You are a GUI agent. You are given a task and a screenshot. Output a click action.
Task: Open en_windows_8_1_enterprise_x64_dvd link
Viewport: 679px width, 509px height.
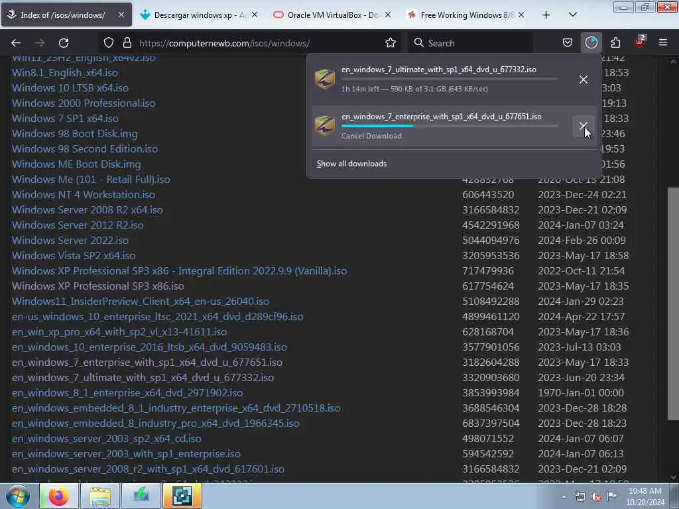pyautogui.click(x=127, y=392)
